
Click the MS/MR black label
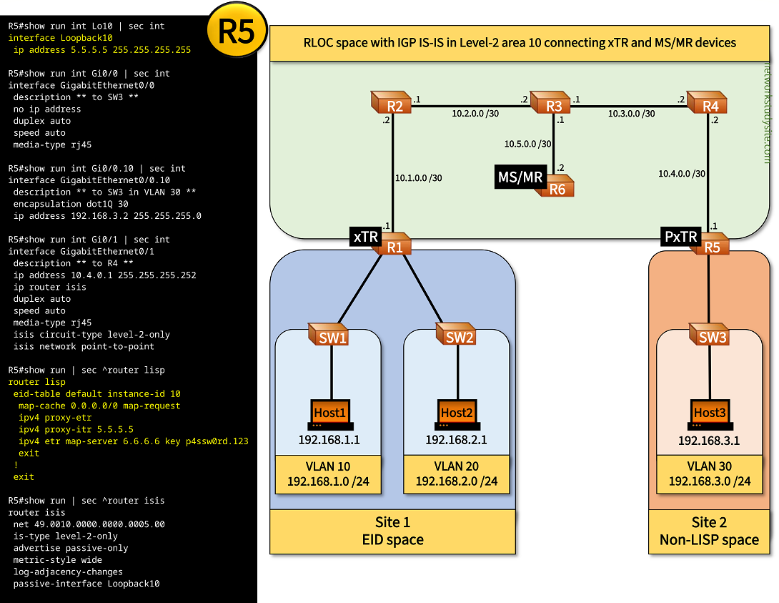click(520, 177)
